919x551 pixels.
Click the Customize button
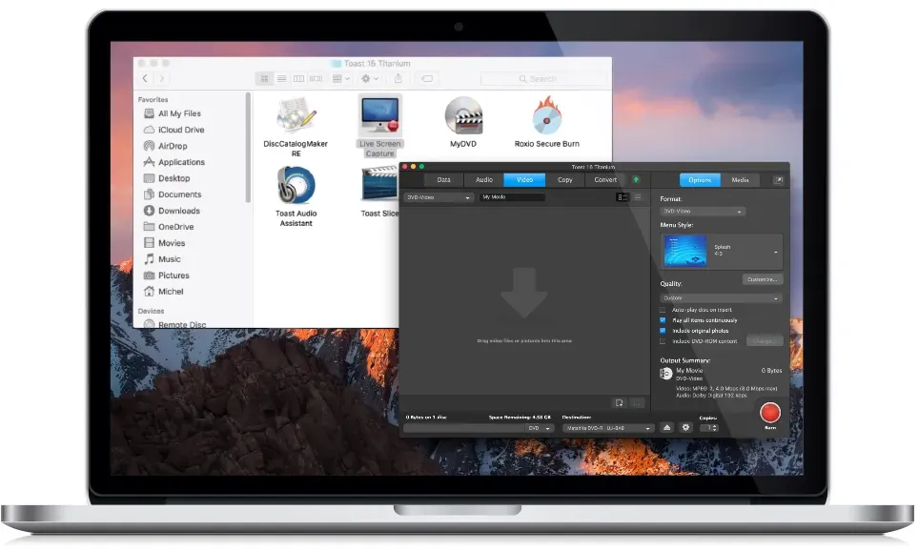point(763,279)
